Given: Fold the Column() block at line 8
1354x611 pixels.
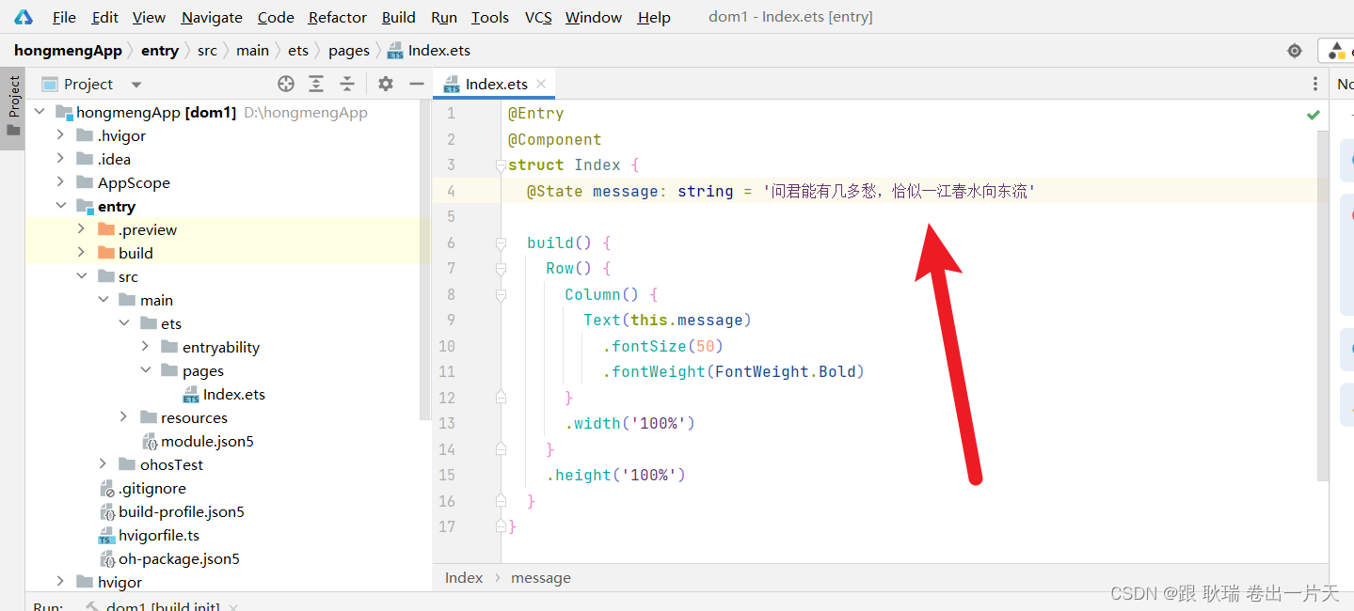Looking at the screenshot, I should click(x=501, y=295).
